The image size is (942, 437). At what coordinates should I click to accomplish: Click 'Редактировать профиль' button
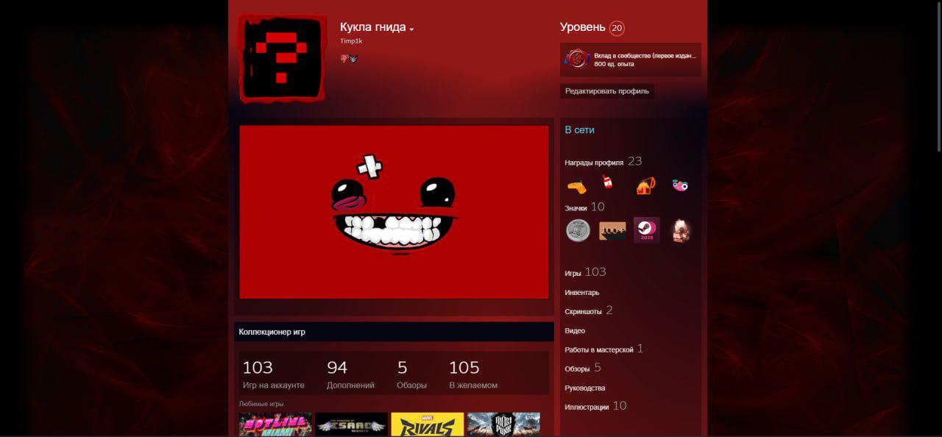click(x=606, y=91)
